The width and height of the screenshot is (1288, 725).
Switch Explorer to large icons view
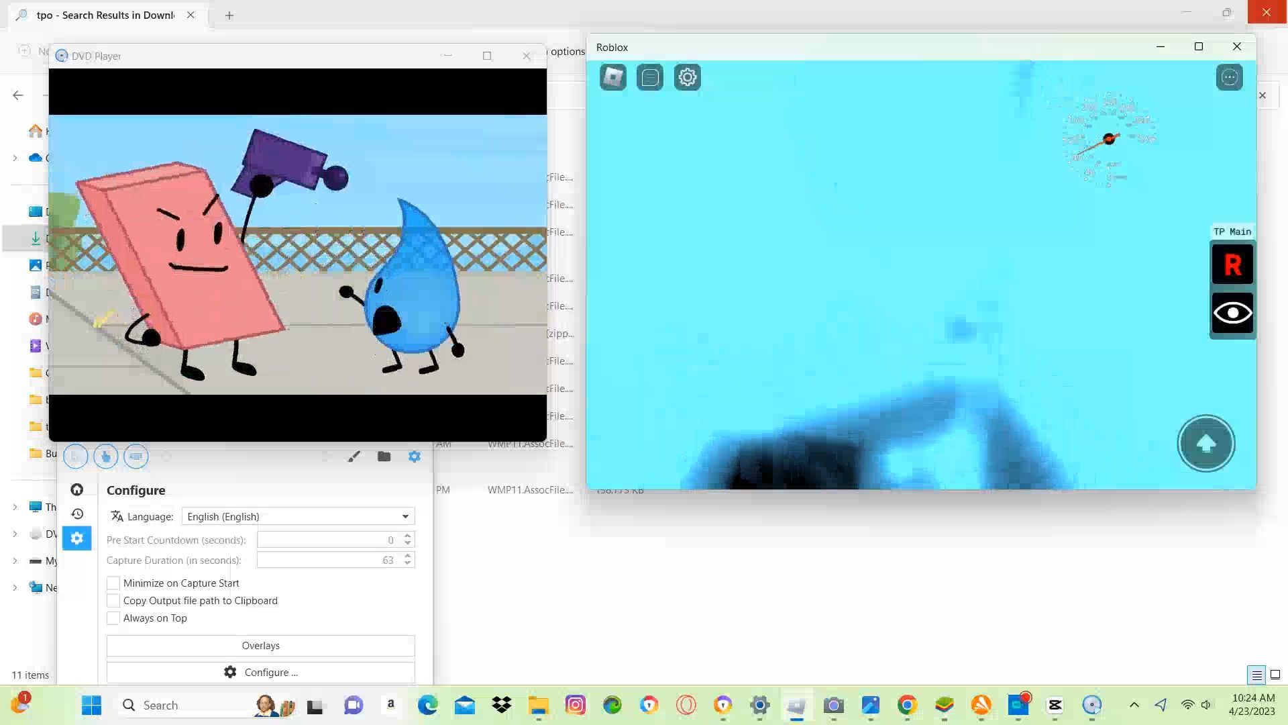pyautogui.click(x=1275, y=675)
